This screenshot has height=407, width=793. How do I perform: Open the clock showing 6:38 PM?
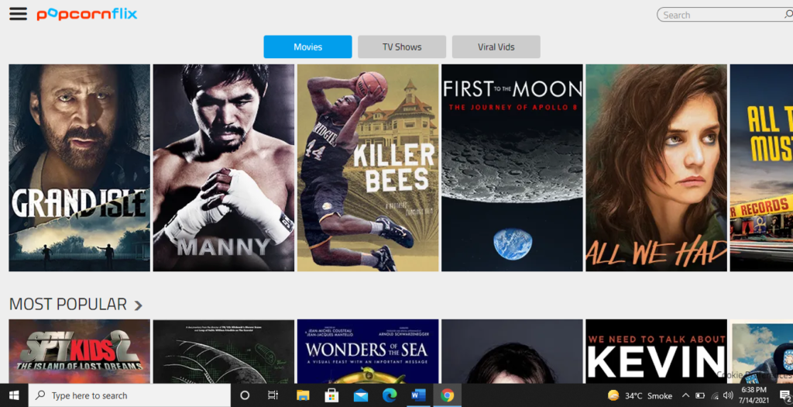point(754,395)
